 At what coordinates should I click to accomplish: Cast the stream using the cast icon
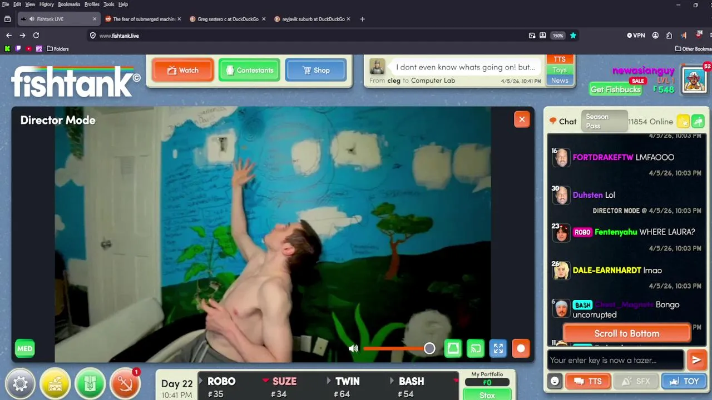[476, 348]
